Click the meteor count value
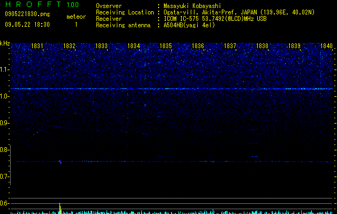Screen dimensions: 337x214 (76, 25)
